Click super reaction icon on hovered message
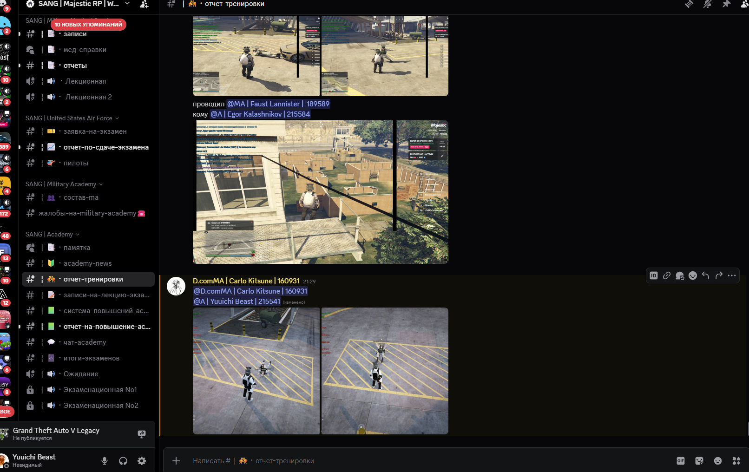Image resolution: width=749 pixels, height=472 pixels. pos(680,275)
